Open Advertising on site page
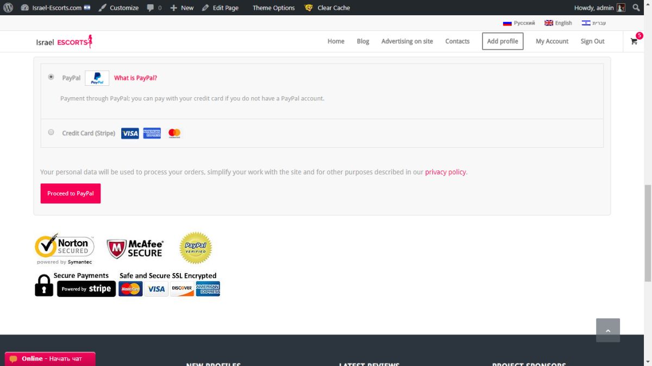 point(407,41)
